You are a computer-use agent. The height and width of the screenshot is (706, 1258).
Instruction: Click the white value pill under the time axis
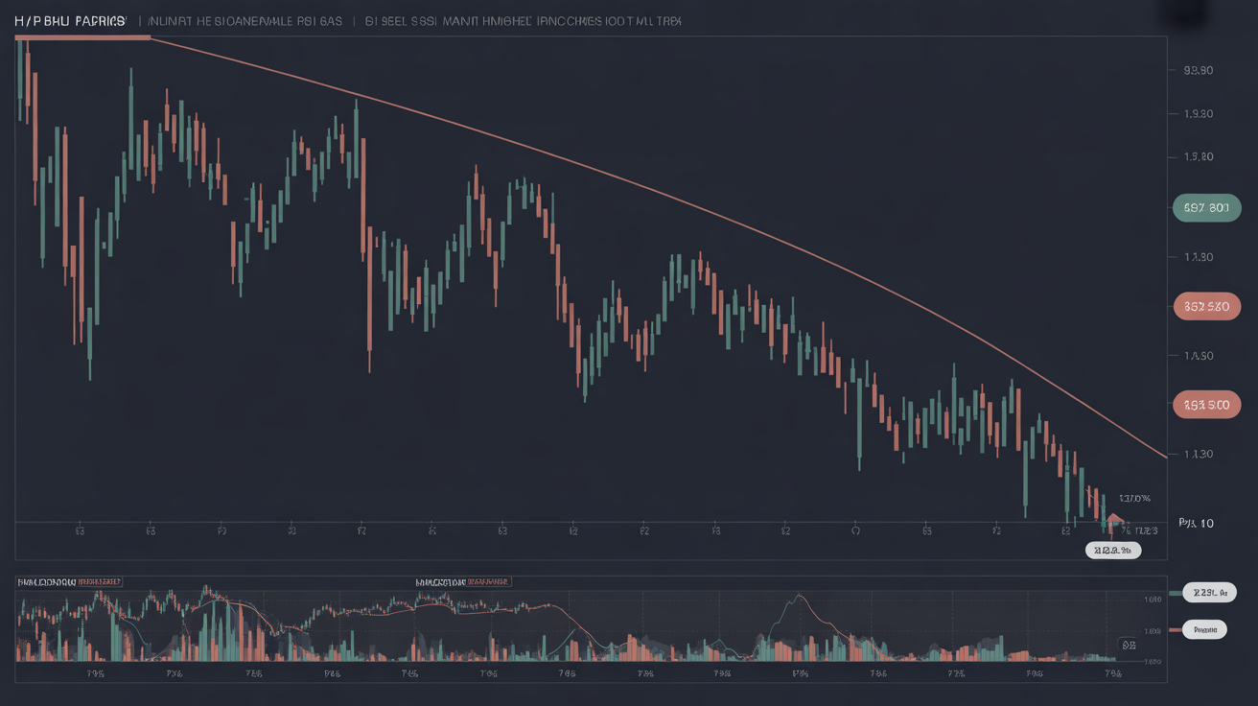pos(1112,551)
